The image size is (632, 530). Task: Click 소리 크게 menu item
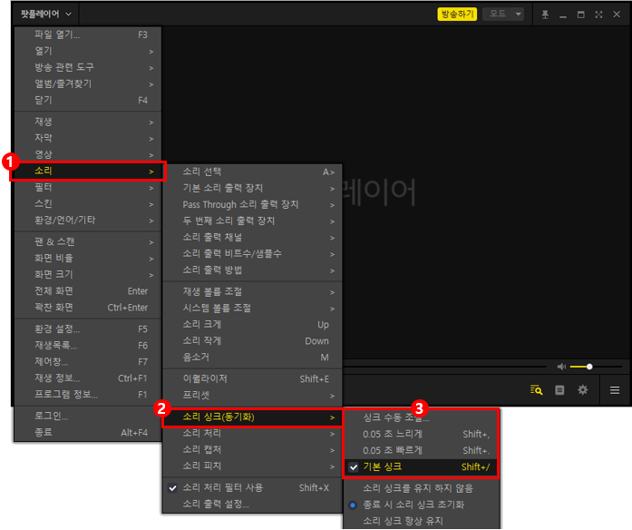pos(252,325)
